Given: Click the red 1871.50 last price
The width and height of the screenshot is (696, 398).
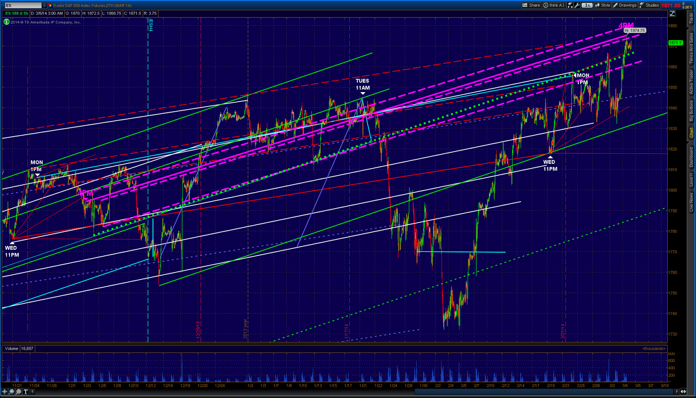Looking at the screenshot, I should [670, 6].
